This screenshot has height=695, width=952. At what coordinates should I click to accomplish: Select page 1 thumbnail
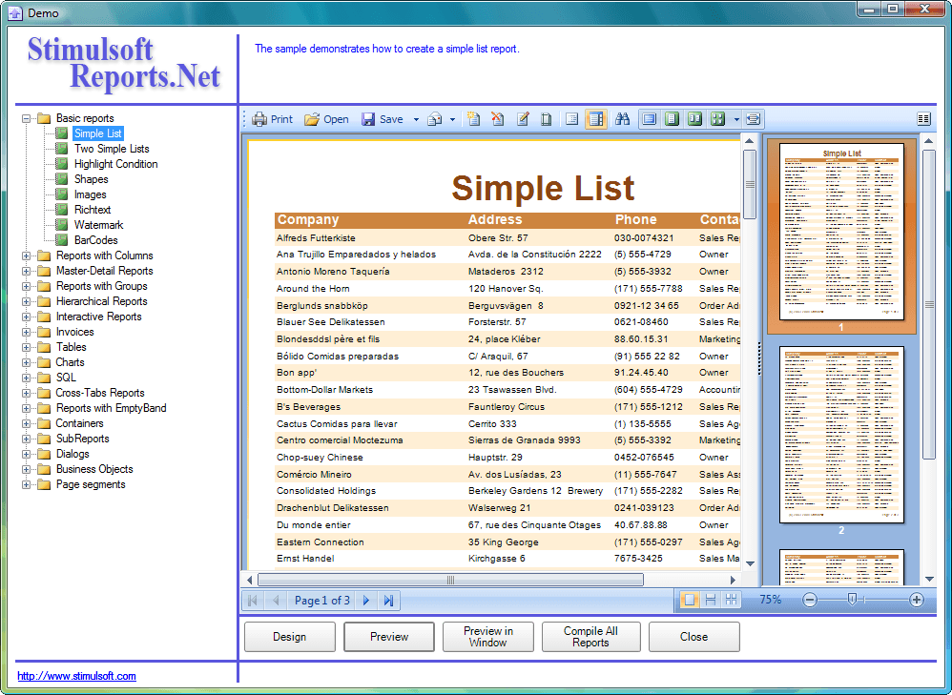(x=841, y=232)
